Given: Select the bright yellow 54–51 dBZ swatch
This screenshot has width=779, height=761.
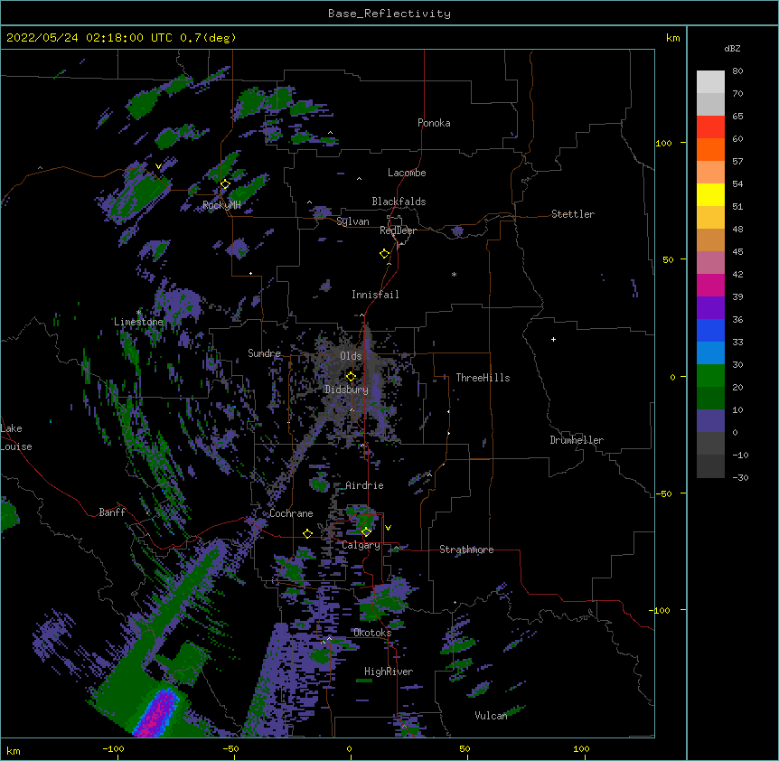Looking at the screenshot, I should (x=710, y=194).
